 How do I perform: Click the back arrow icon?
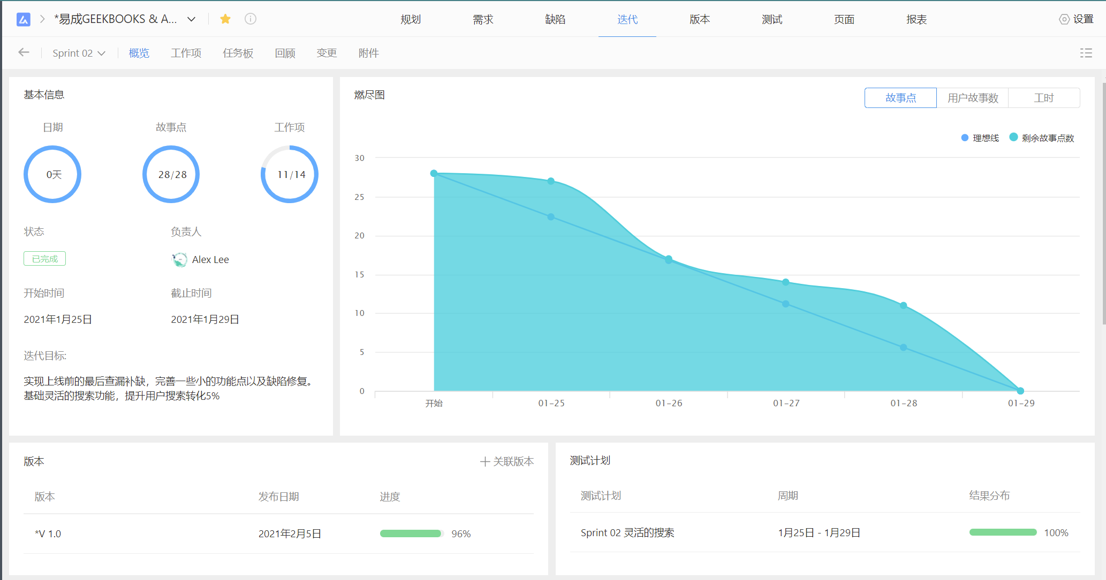(x=24, y=52)
